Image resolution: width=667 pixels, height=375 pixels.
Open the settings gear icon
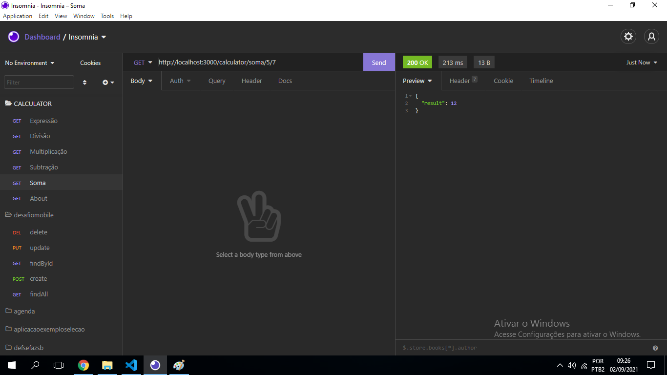coord(628,37)
